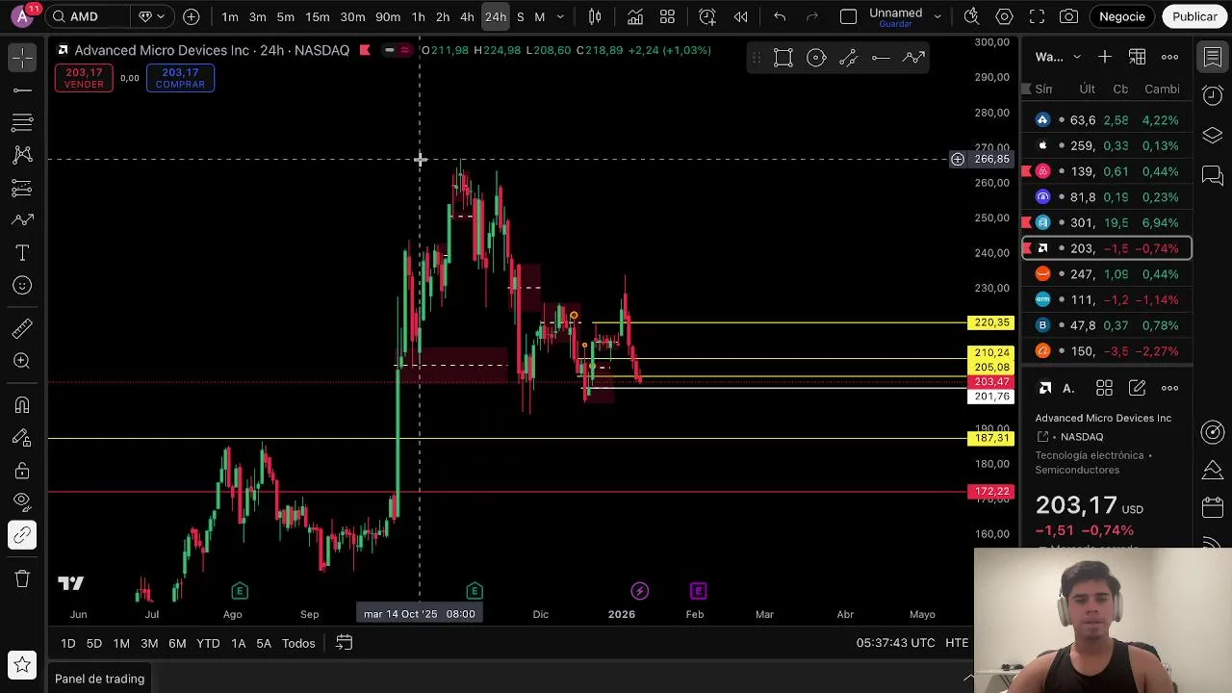
Task: Select the text annotation tool
Action: [22, 253]
